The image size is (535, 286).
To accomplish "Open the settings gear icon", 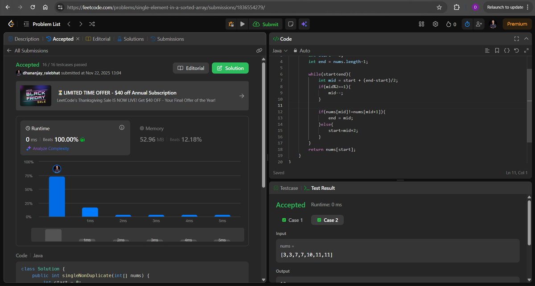I will pyautogui.click(x=436, y=24).
